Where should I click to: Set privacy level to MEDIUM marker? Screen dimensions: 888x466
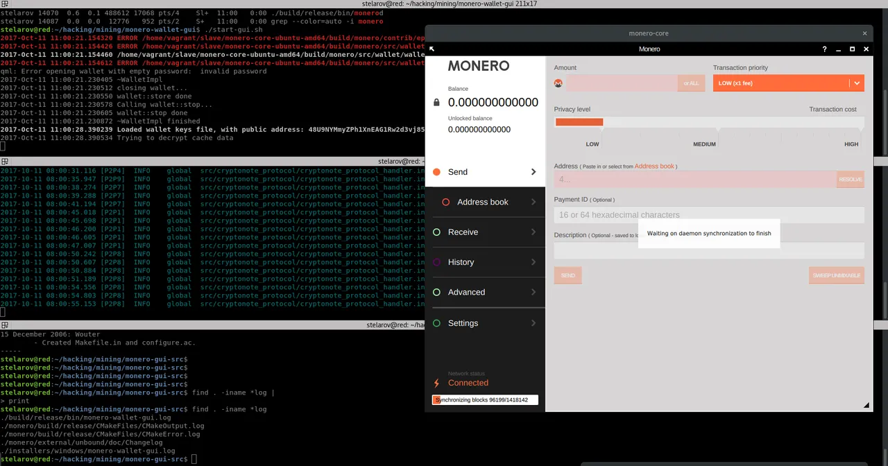click(704, 144)
